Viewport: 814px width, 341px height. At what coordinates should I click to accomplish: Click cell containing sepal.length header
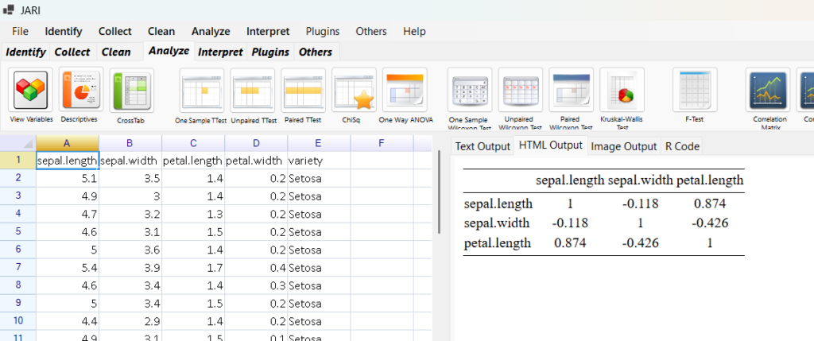click(68, 160)
